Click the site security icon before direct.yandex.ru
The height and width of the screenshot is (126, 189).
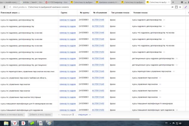click(x=10, y=7)
